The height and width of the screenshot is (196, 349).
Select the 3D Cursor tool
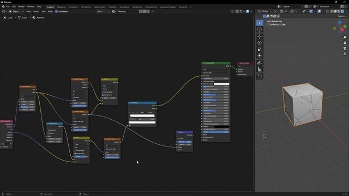(260, 29)
